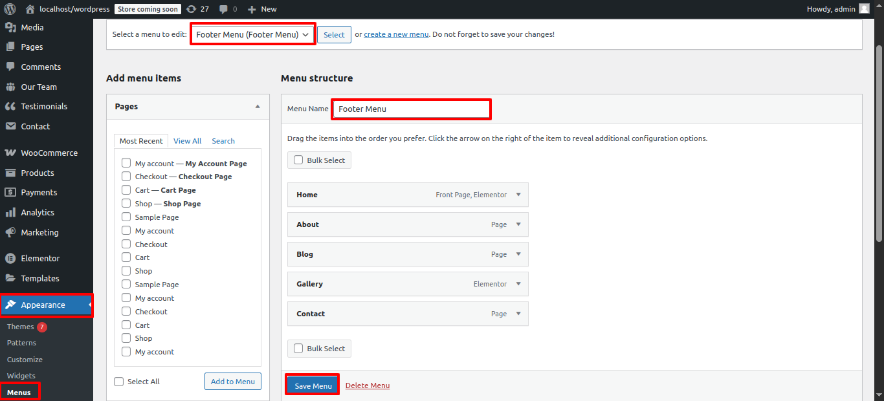Click the updates icon showing 27
The width and height of the screenshot is (884, 401).
pyautogui.click(x=191, y=9)
